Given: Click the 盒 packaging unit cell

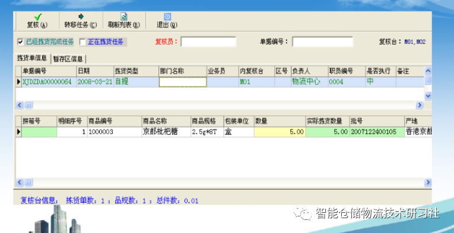Looking at the screenshot, I should click(x=239, y=132).
